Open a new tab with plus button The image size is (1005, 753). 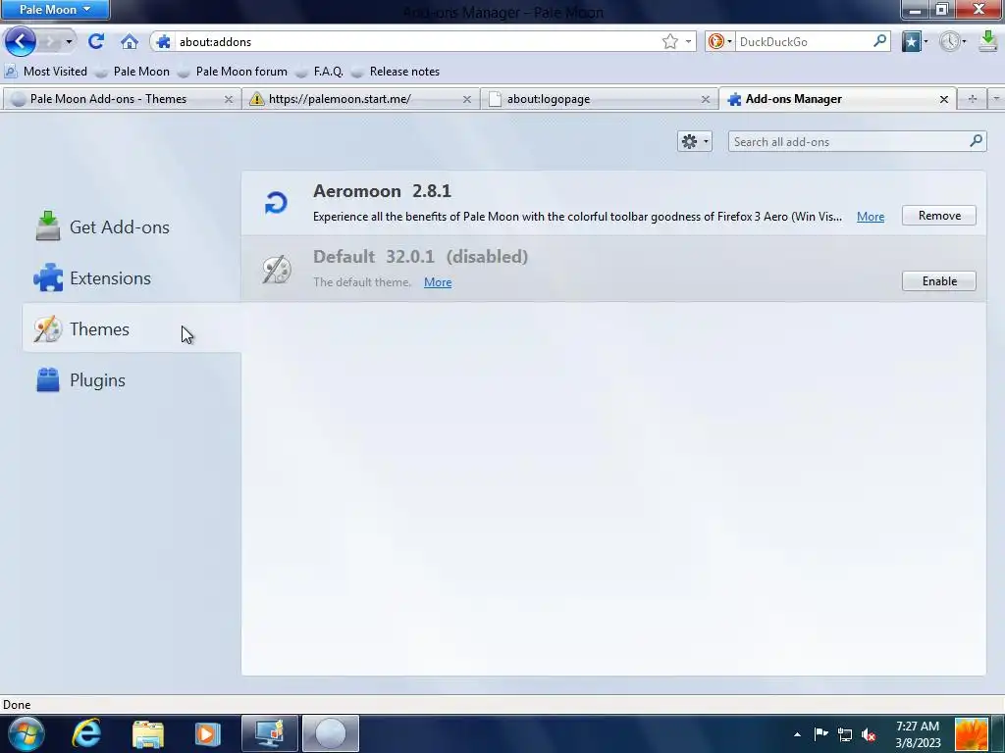click(973, 99)
